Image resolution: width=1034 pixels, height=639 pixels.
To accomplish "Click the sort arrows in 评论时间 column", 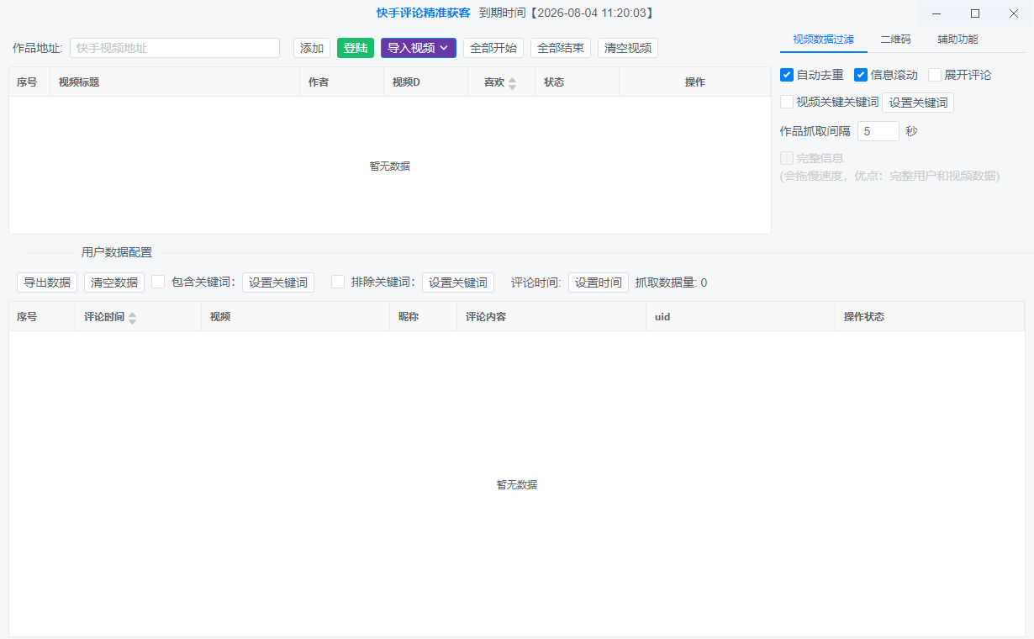I will tap(132, 317).
